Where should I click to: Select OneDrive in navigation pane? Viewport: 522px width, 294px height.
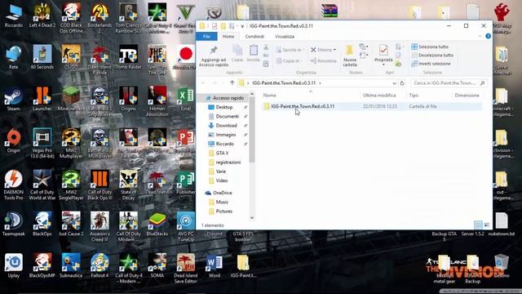click(223, 193)
